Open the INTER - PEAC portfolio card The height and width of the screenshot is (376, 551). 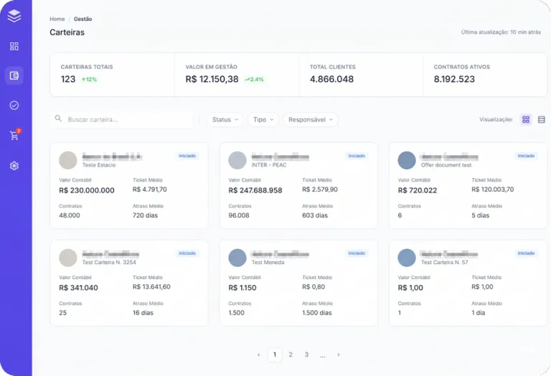(298, 186)
